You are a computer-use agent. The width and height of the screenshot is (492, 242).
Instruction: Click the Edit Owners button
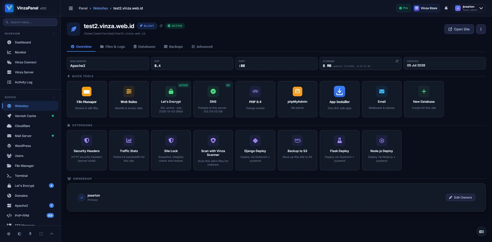pos(460,198)
